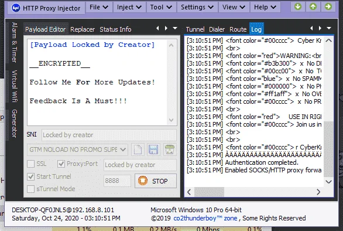
Task: Open the Generator side panel
Action: click(x=14, y=124)
